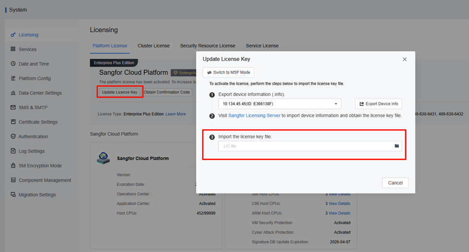Click the Date and Time clock icon
The image size is (469, 252).
pyautogui.click(x=13, y=64)
